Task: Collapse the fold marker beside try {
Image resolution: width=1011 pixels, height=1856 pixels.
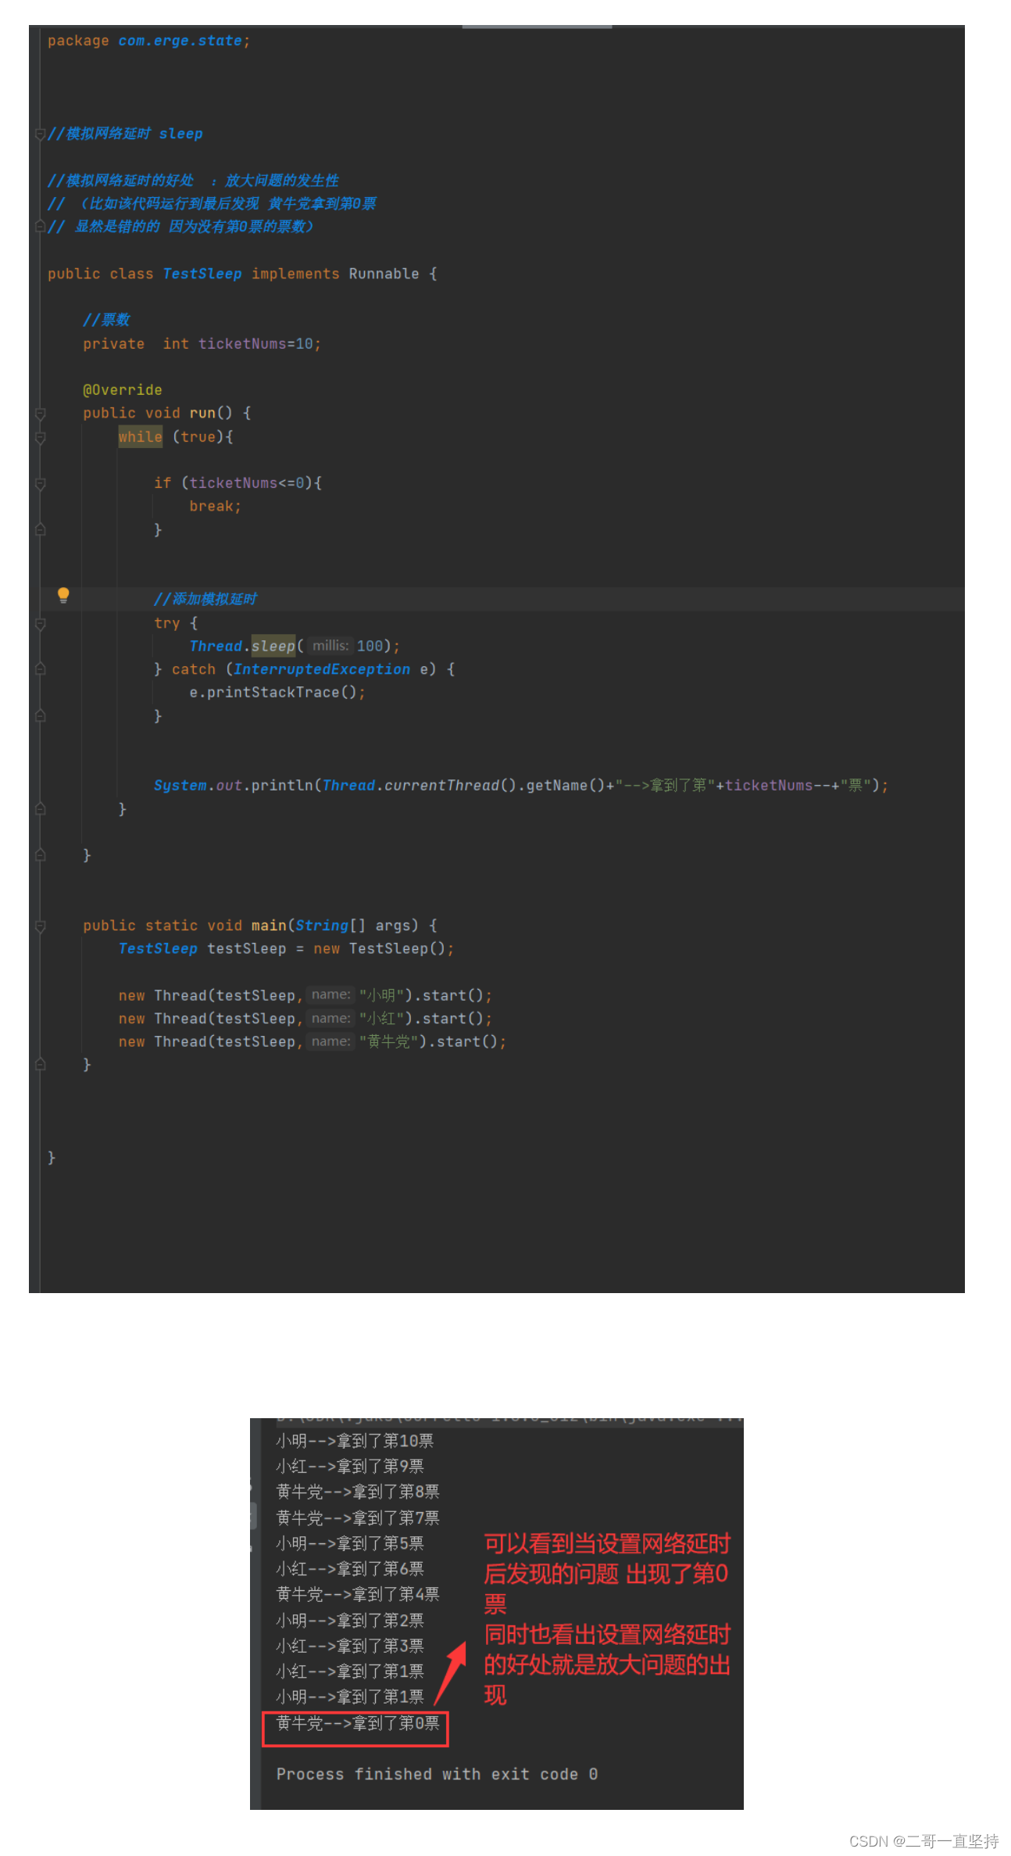Action: (x=40, y=624)
